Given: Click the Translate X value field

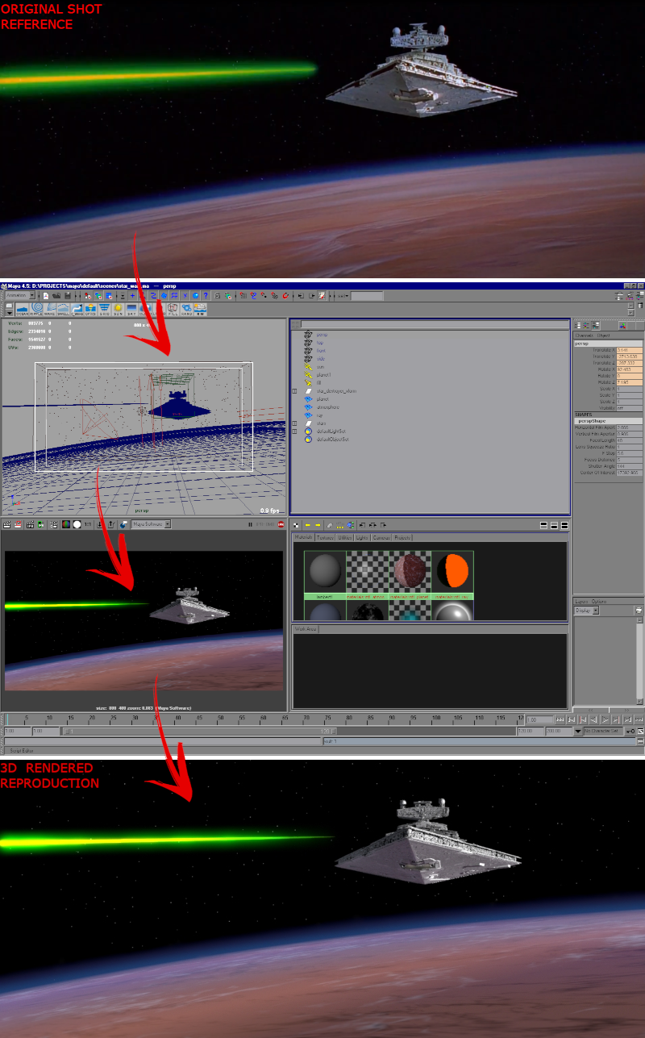Looking at the screenshot, I should (630, 349).
